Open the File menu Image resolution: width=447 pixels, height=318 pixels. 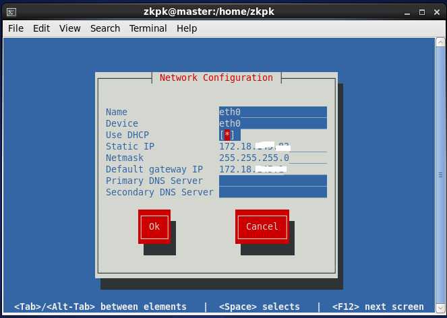click(16, 28)
